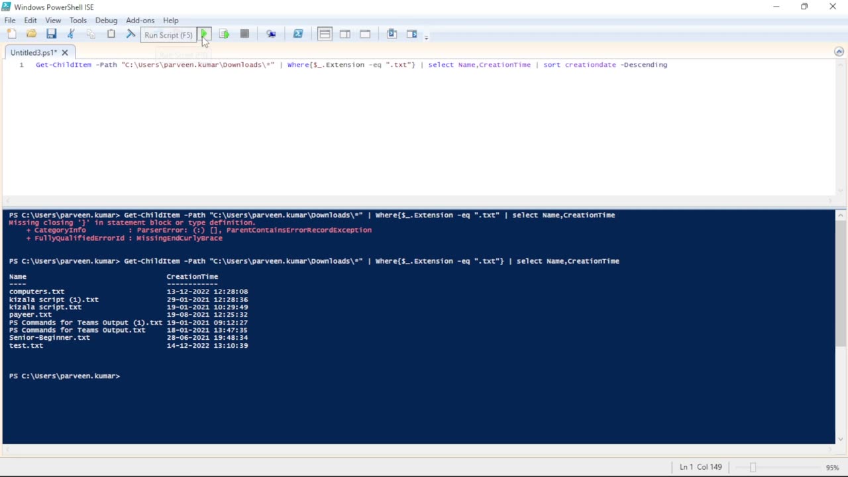The image size is (848, 477).
Task: Select the Untitled3.ps1 tab
Action: coord(34,52)
